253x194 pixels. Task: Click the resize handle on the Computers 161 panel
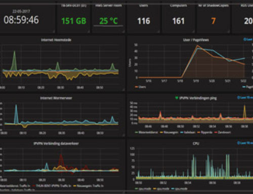pyautogui.click(x=193, y=31)
